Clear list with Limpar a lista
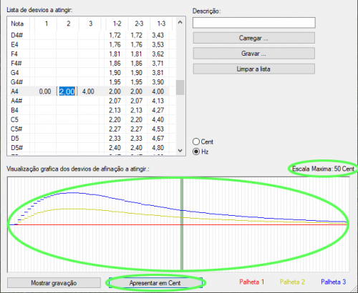358x293 pixels. tap(253, 69)
